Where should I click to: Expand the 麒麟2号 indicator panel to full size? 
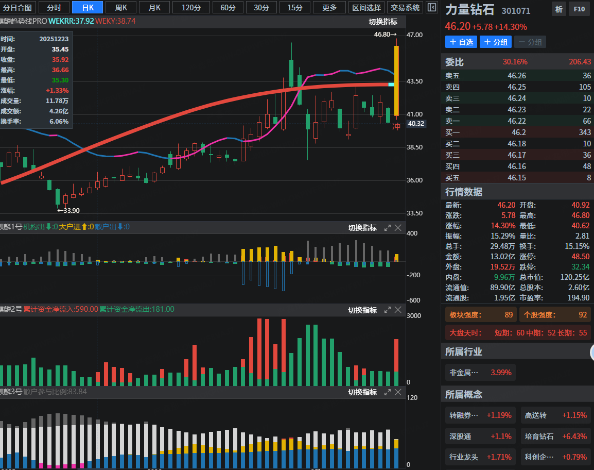point(388,310)
